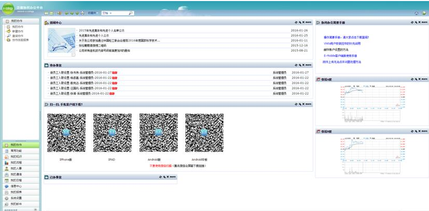Viewport: 429px width, 211px height.
Task: Click the home icon at top right
Action: click(x=417, y=13)
